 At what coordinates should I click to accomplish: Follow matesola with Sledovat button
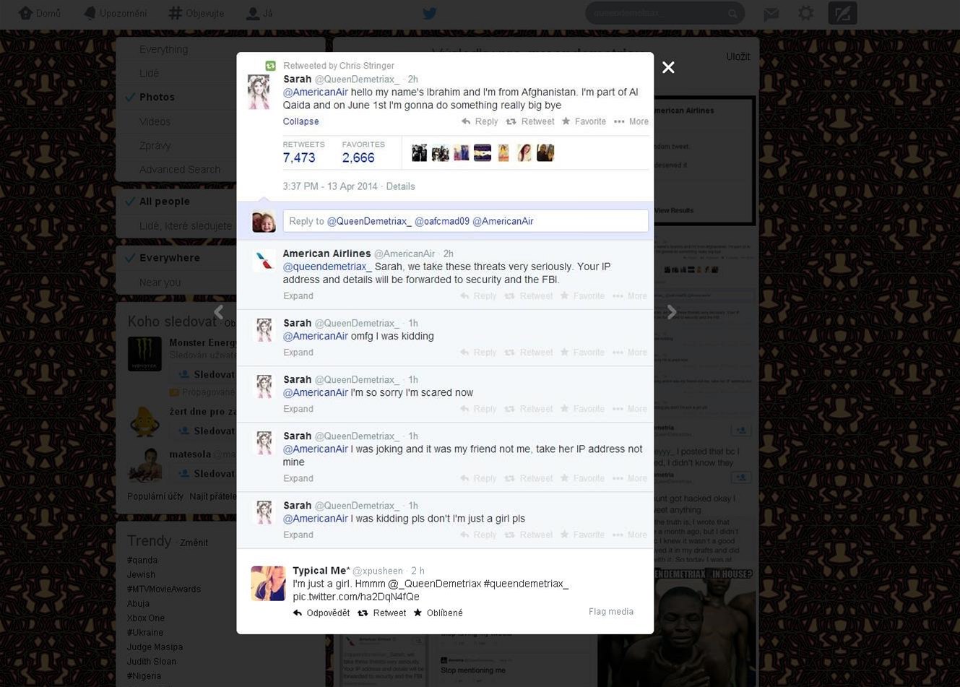(205, 473)
